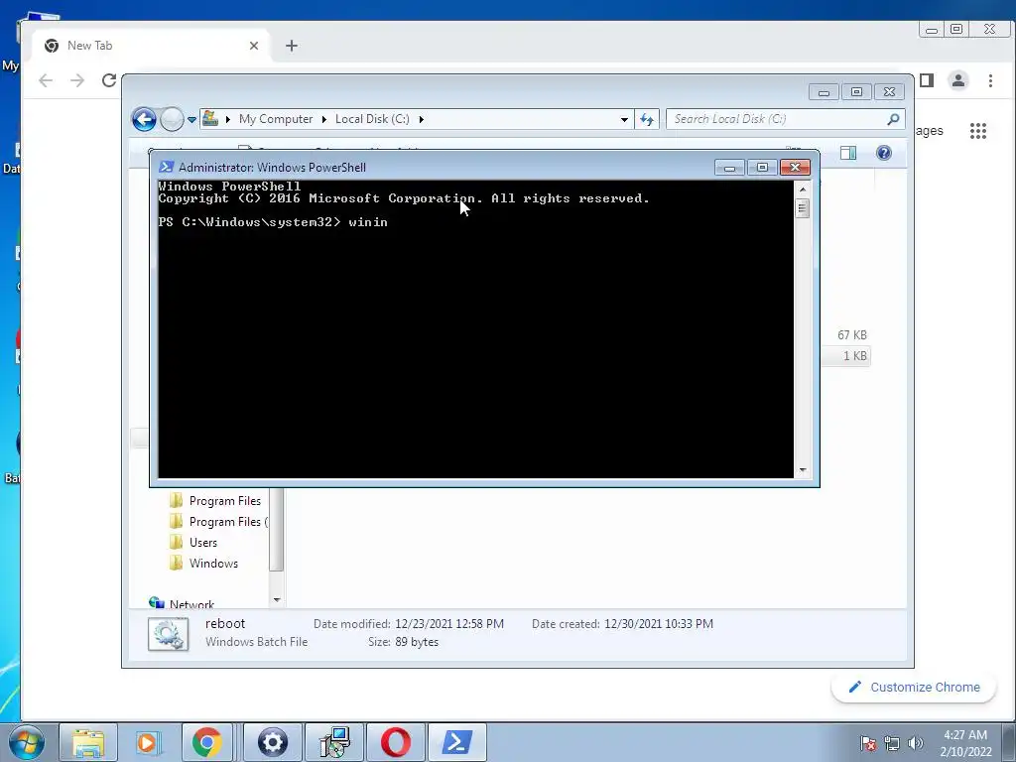Expand the root arrow before My Computer
Image resolution: width=1016 pixels, height=762 pixels.
pos(228,119)
